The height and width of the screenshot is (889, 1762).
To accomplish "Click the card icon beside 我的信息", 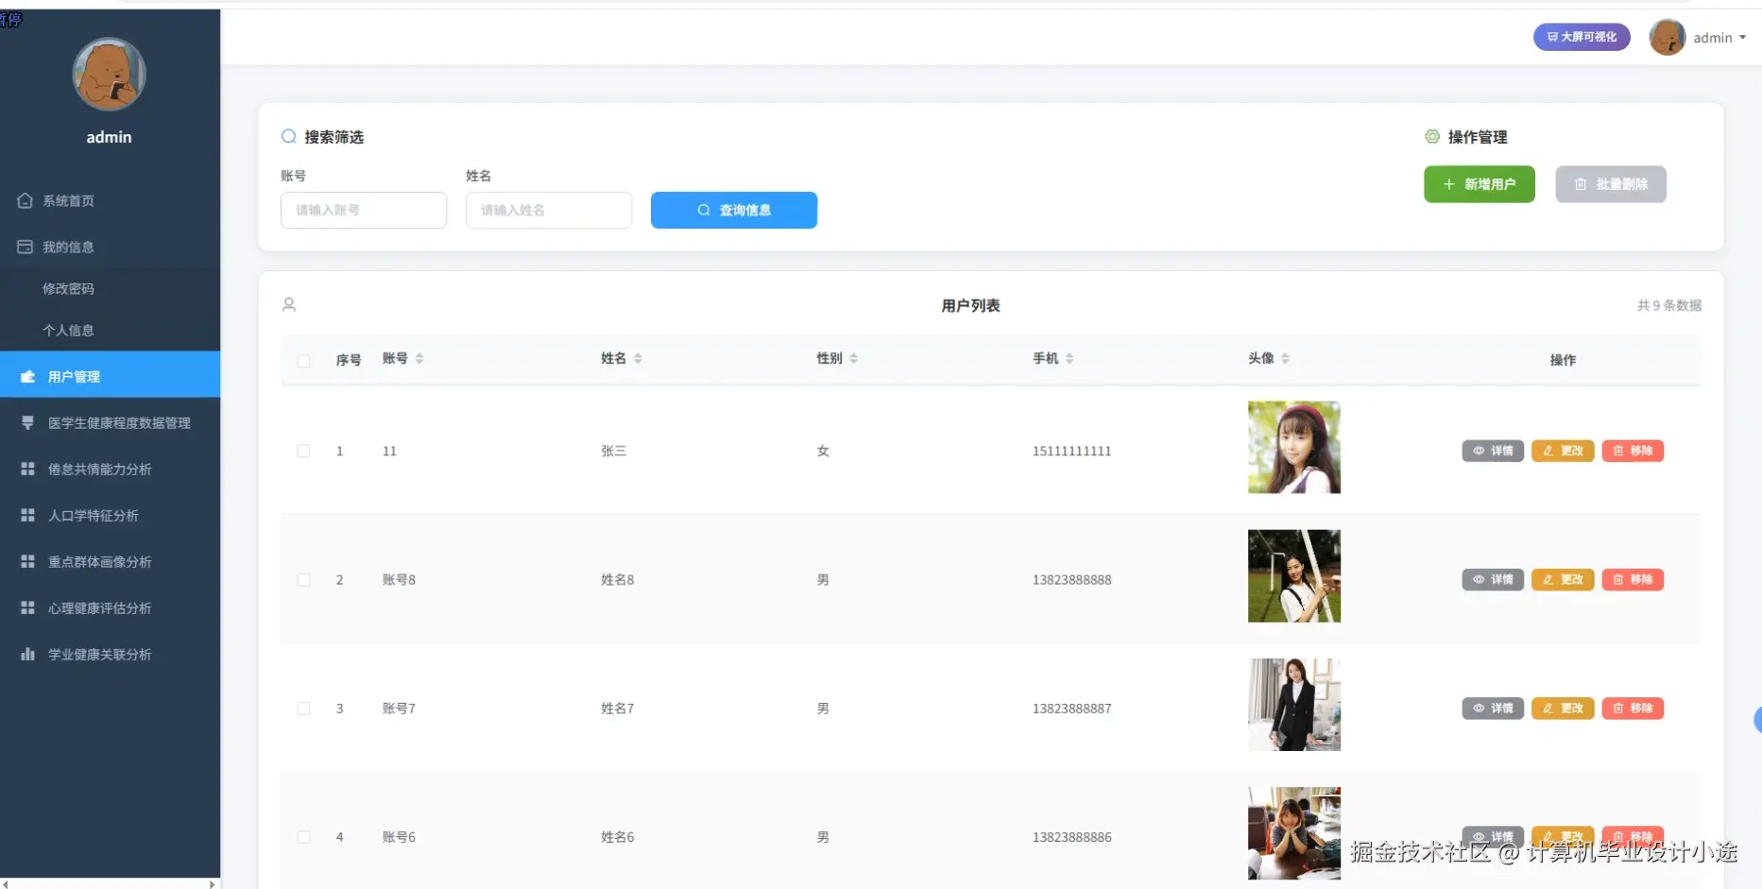I will pyautogui.click(x=26, y=247).
